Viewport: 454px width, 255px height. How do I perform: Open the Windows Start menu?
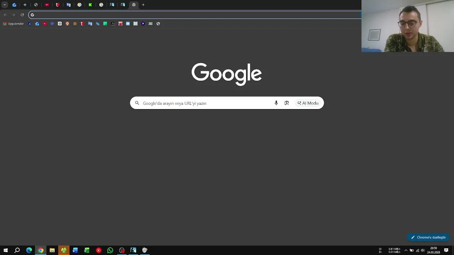pos(6,250)
